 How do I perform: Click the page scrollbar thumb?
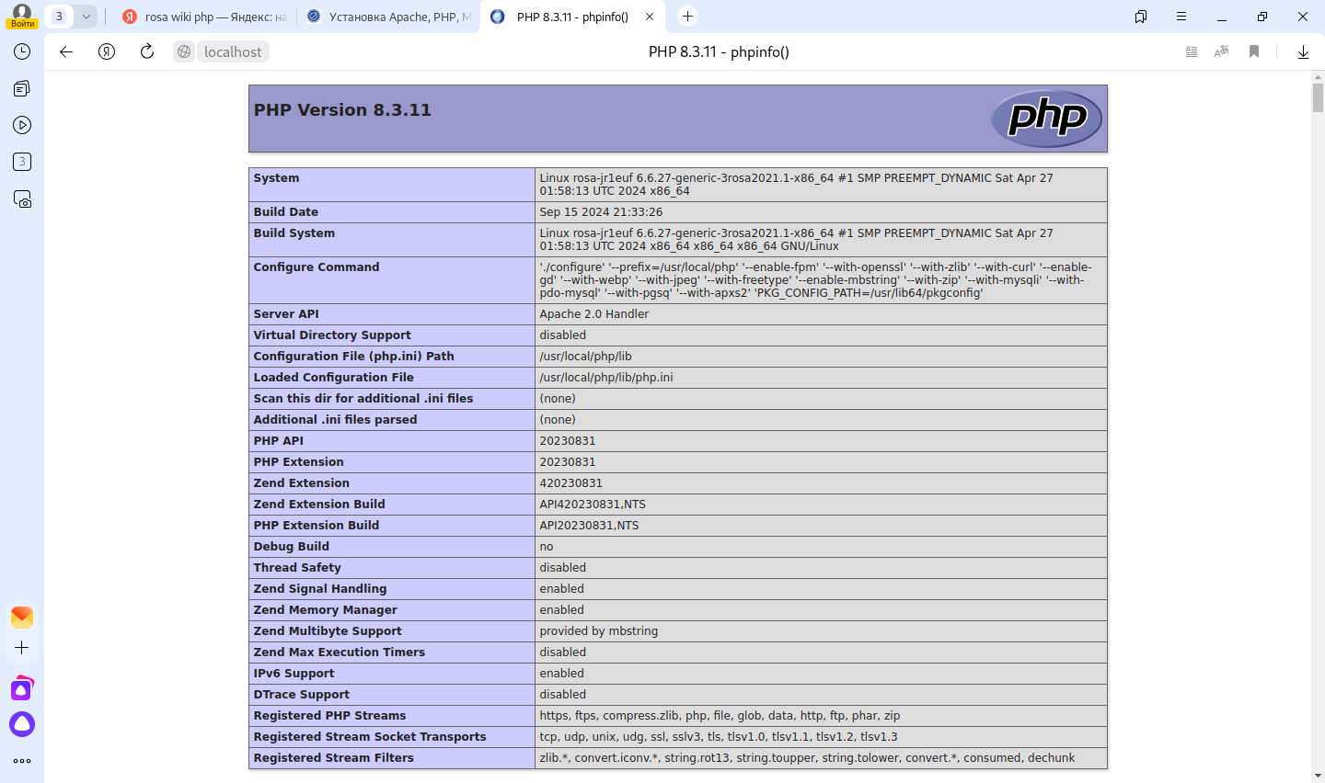[x=1318, y=97]
